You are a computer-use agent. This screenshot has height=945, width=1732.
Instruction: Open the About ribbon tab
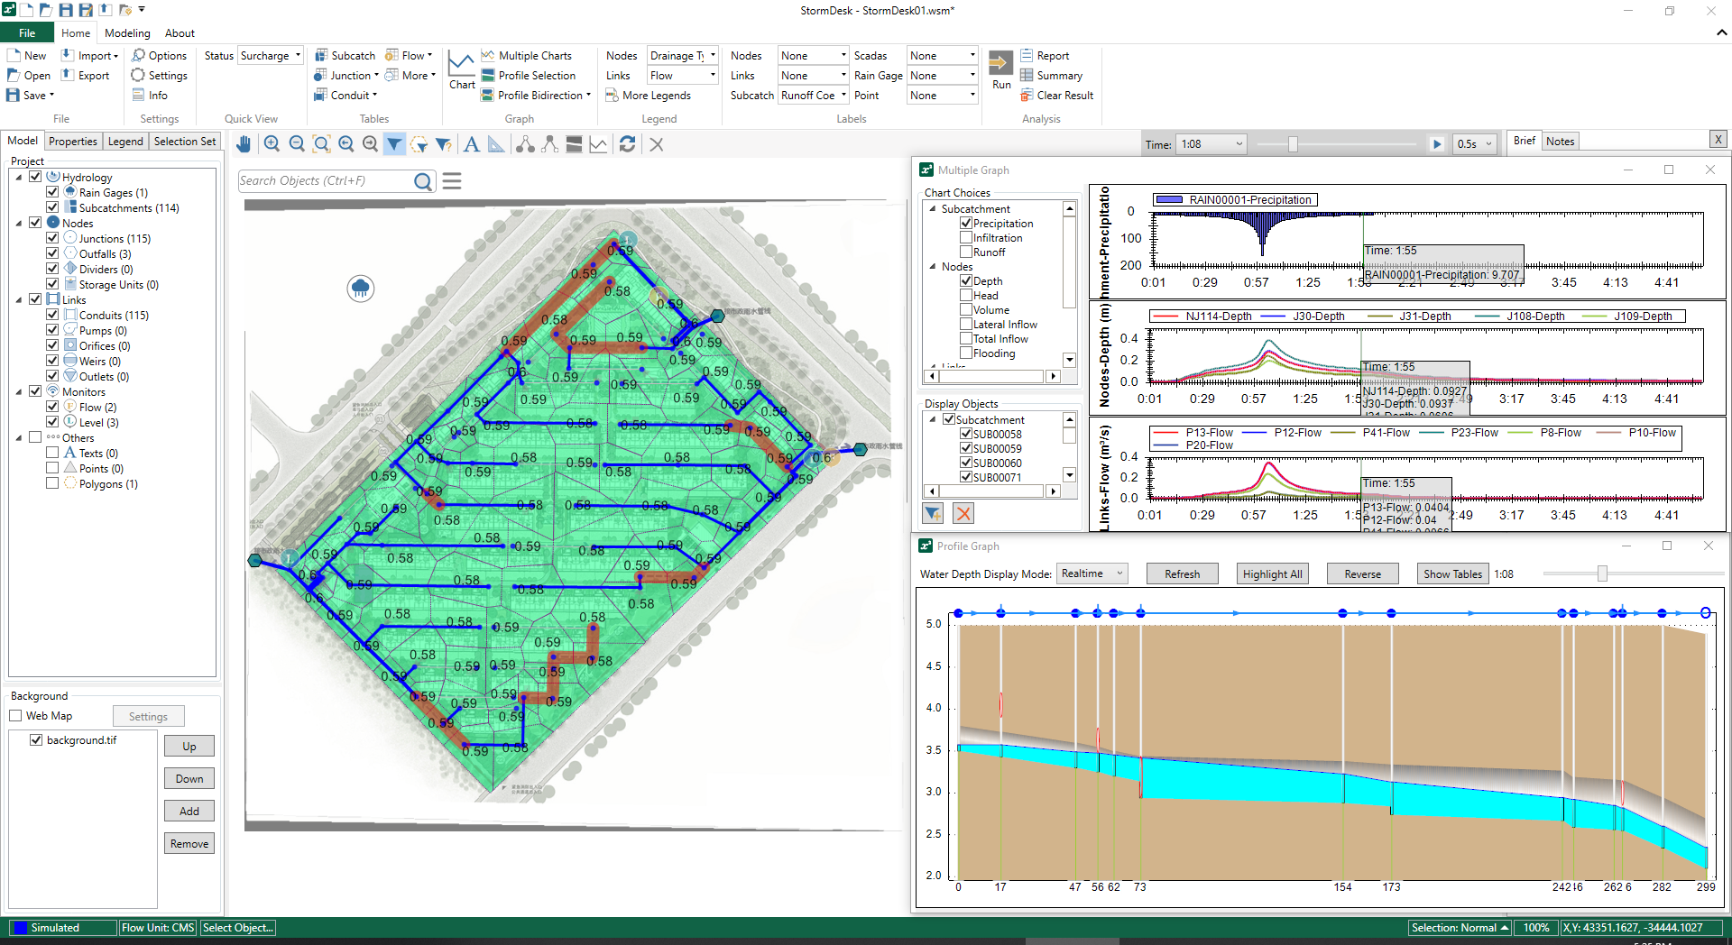pyautogui.click(x=180, y=33)
